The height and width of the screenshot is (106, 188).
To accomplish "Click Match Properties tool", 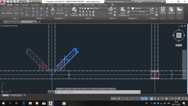I will pyautogui.click(x=123, y=11).
